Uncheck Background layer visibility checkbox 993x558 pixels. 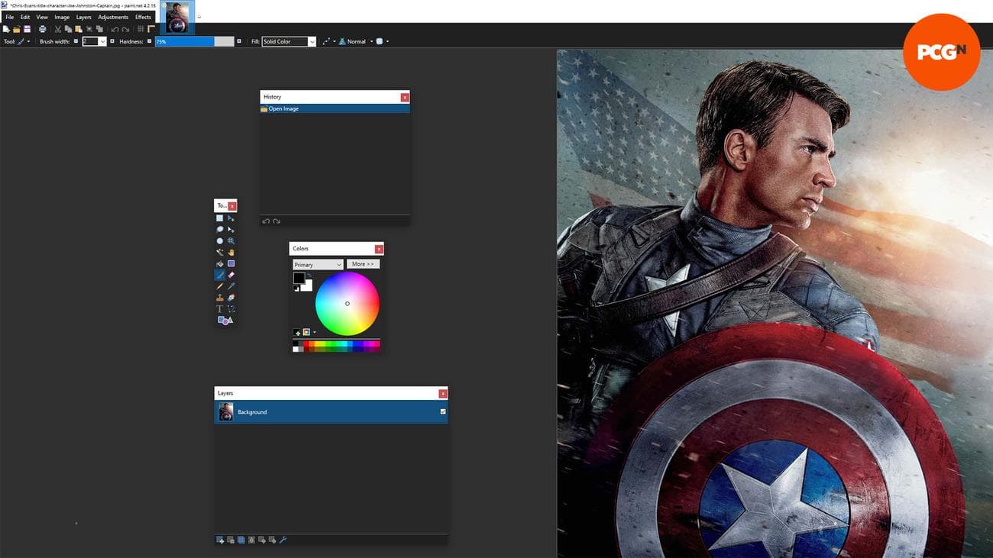[x=443, y=412]
